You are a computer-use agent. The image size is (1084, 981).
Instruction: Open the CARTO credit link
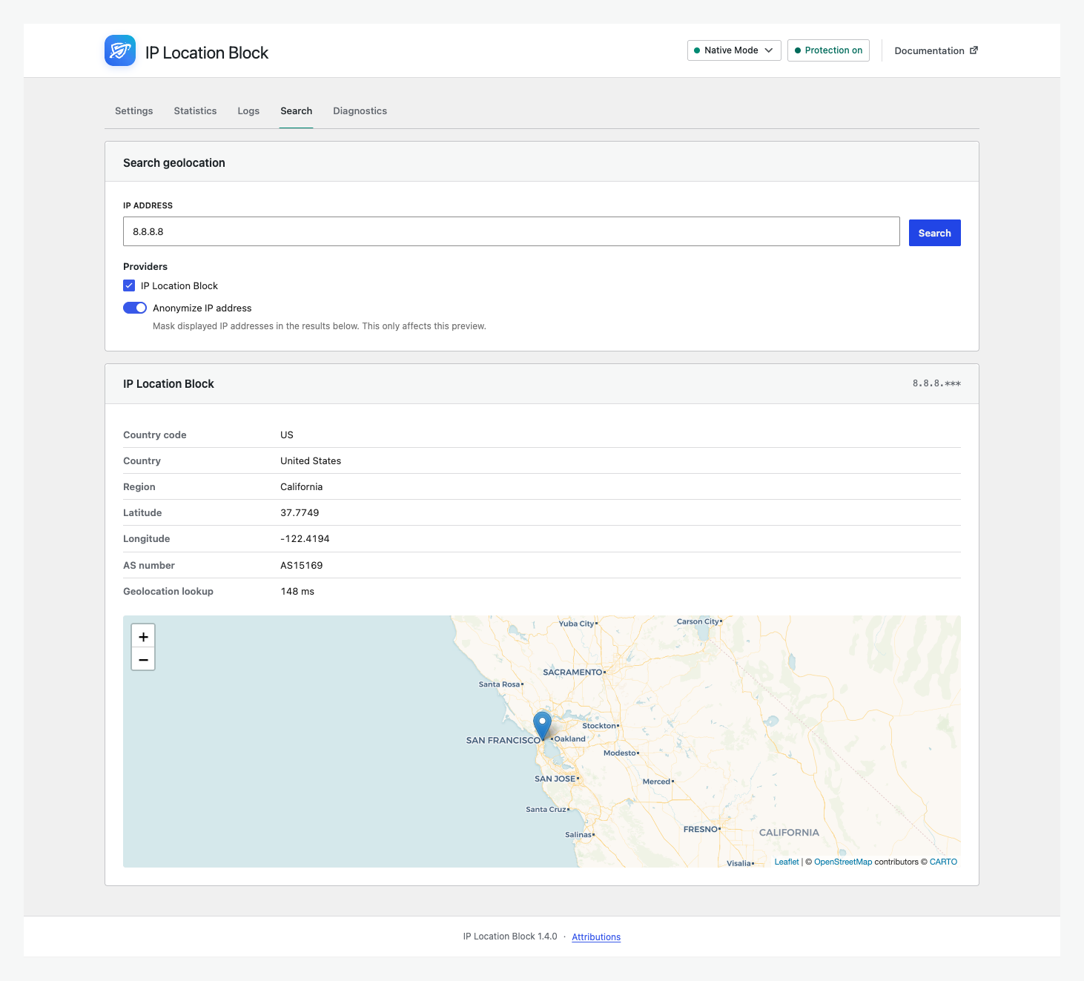point(943,862)
